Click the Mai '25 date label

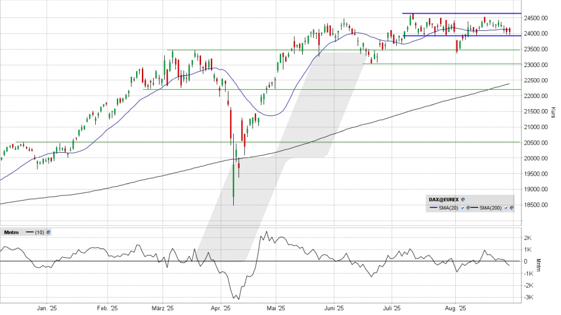point(276,308)
